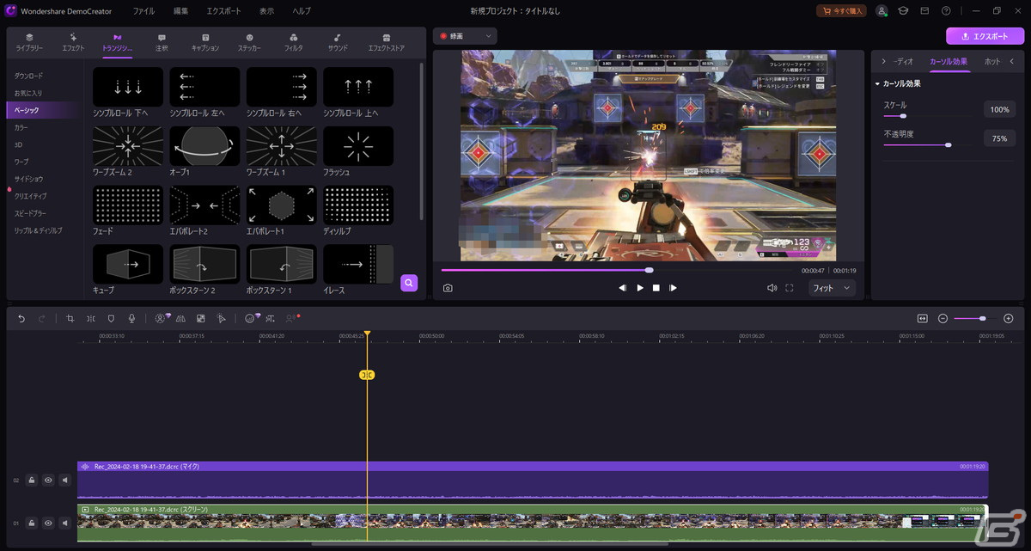Select the 3D transition category
This screenshot has height=551, width=1031.
[18, 144]
